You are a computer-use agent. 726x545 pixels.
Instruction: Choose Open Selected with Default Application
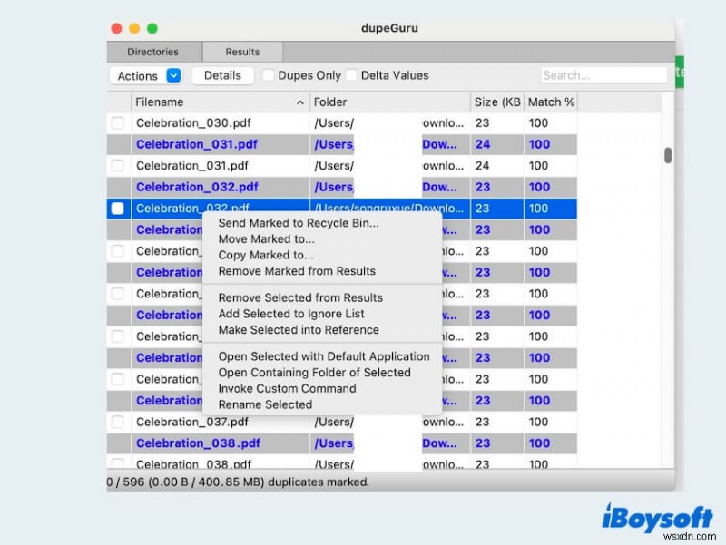(x=324, y=356)
